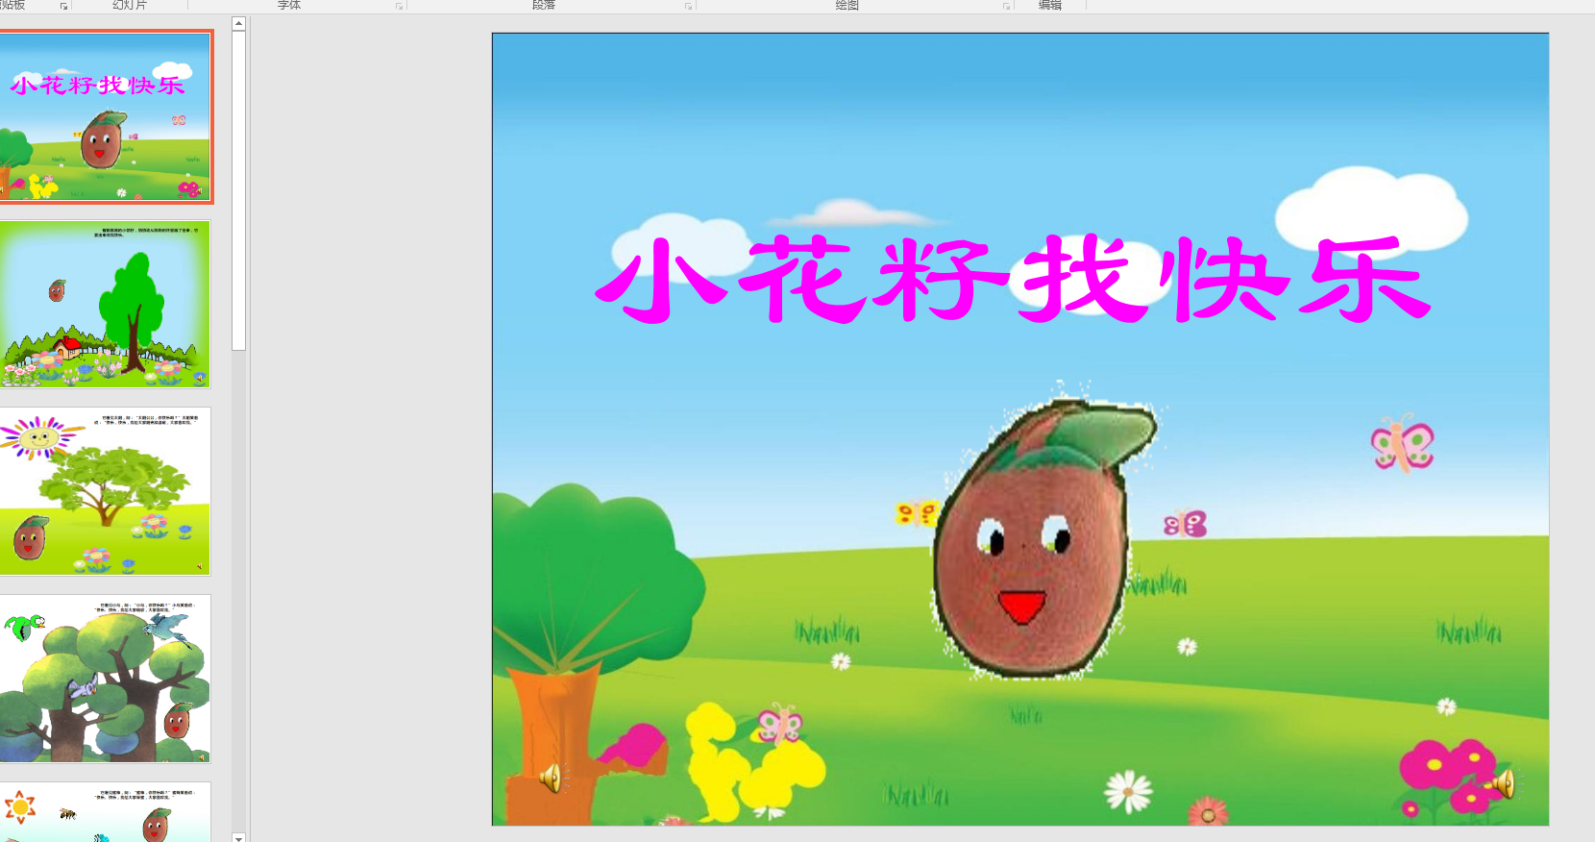This screenshot has height=842, width=1595.
Task: Select the yellow butterfly left of the seed
Action: point(917,513)
